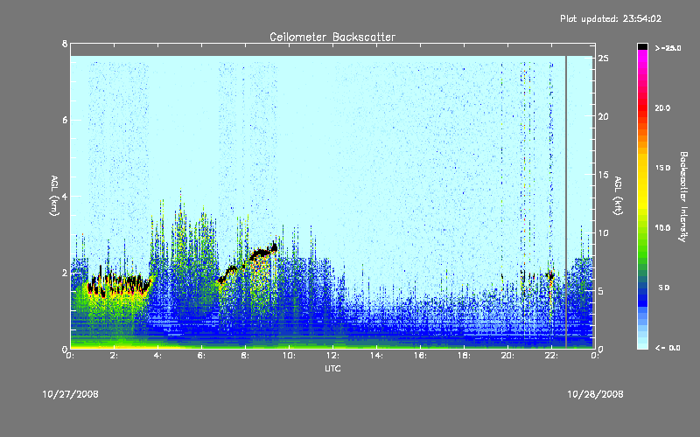700x437 pixels.
Task: Click the 2 km tick on left axis
Action: (x=65, y=273)
